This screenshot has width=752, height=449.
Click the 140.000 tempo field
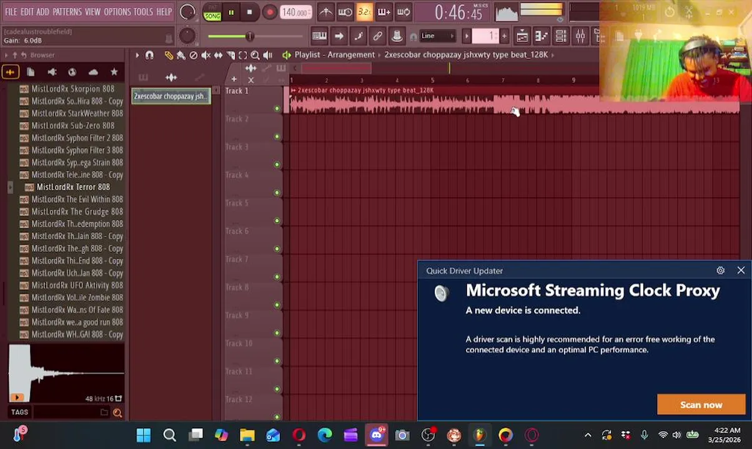tap(295, 12)
